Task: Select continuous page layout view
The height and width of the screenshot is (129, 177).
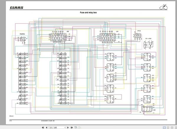Action: pyautogui.click(x=168, y=128)
